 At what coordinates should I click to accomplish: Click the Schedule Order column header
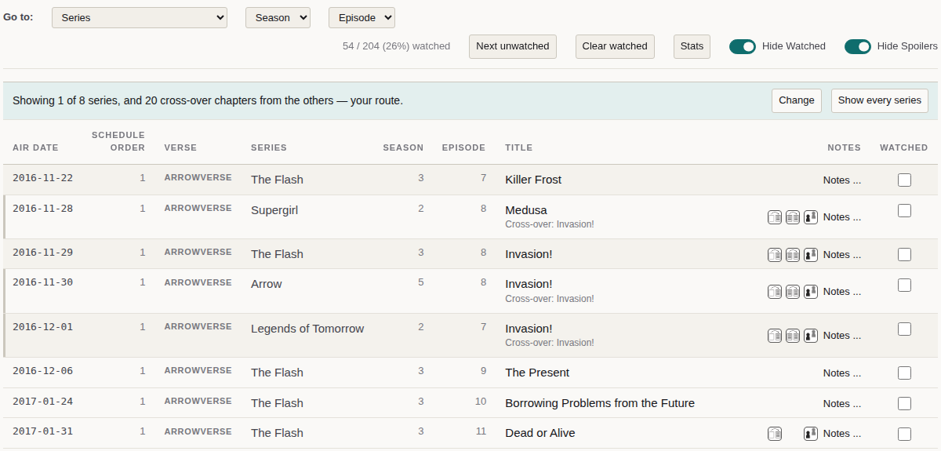118,141
